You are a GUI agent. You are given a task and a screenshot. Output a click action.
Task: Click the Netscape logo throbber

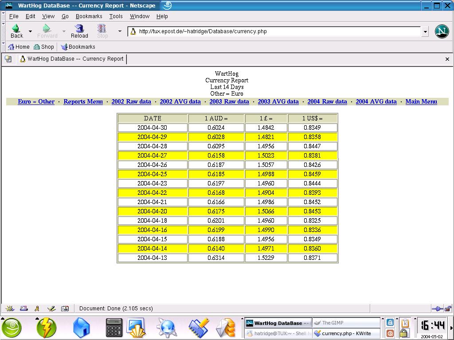[x=442, y=31]
